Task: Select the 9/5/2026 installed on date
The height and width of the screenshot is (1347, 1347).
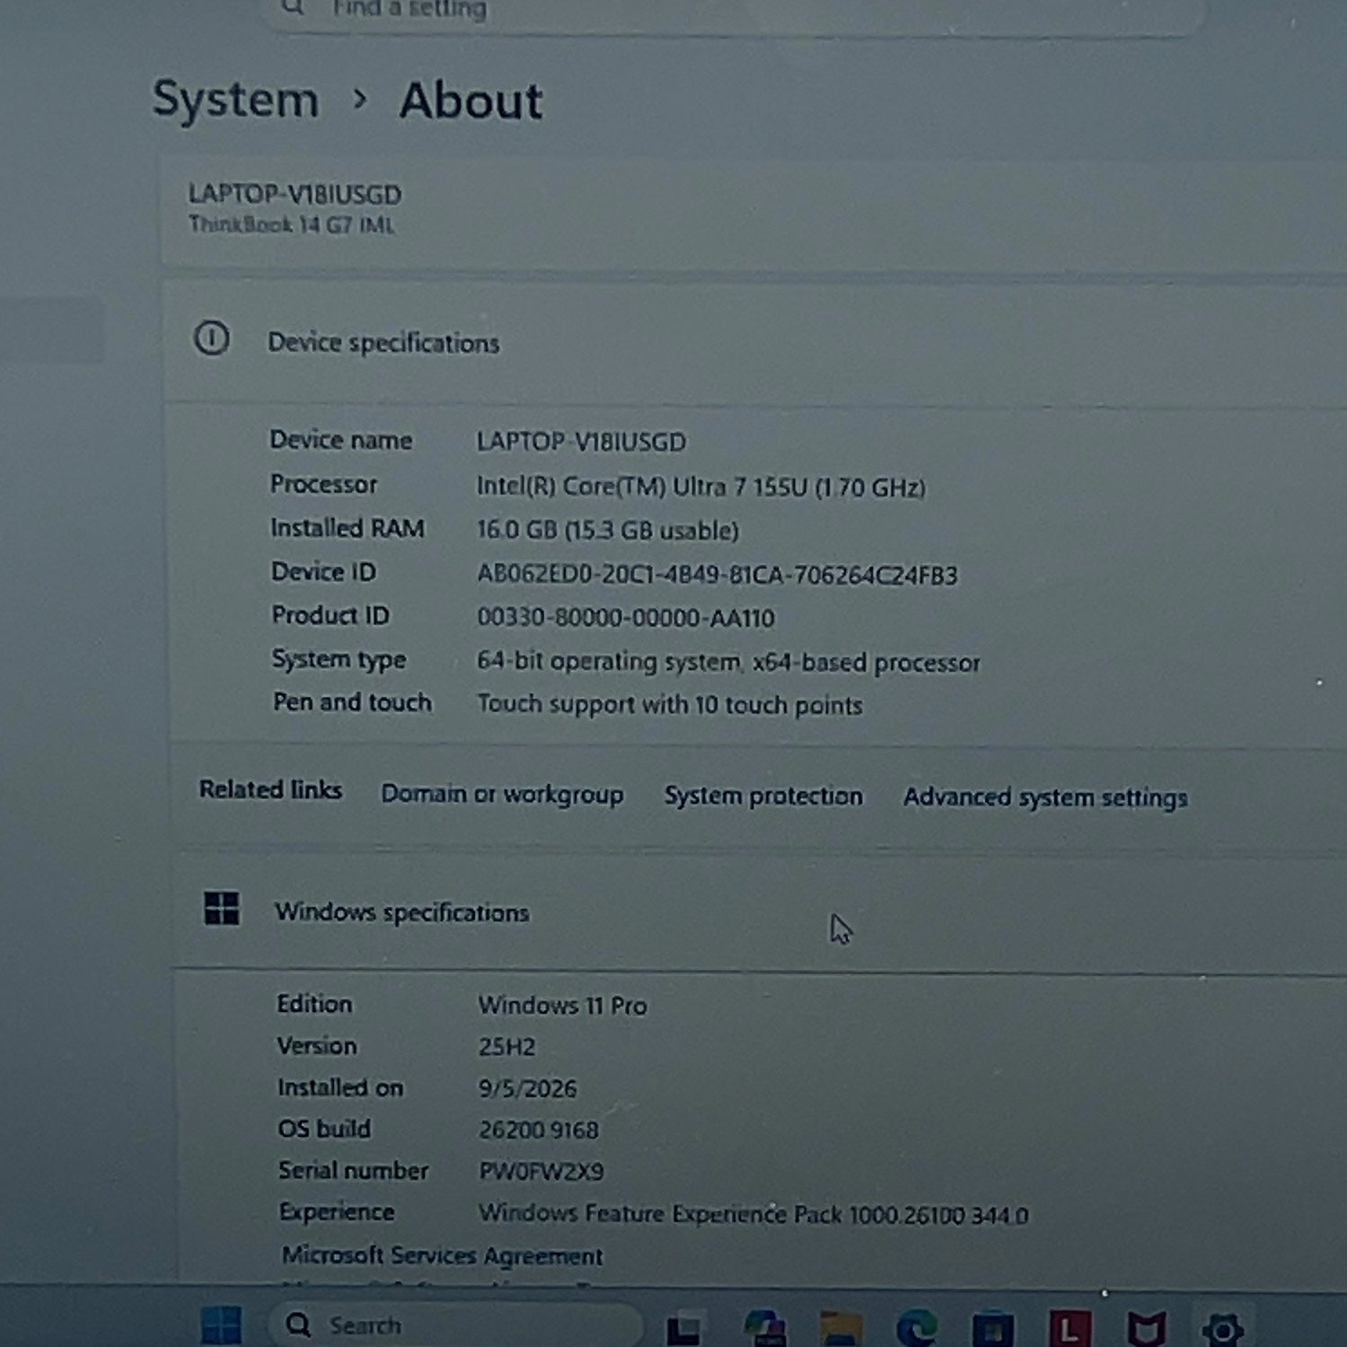Action: [x=527, y=1088]
